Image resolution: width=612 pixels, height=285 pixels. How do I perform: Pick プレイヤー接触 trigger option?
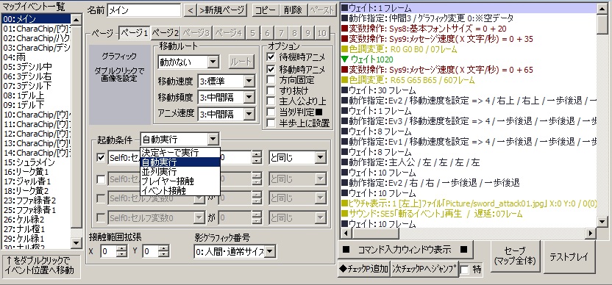click(x=180, y=181)
